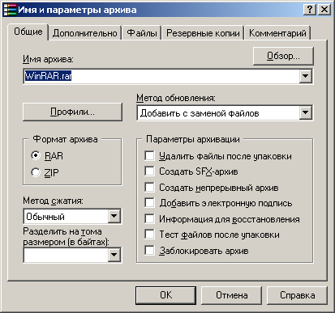Select the RAR archive format
Screen dimensions: 335x313
pyautogui.click(x=36, y=155)
